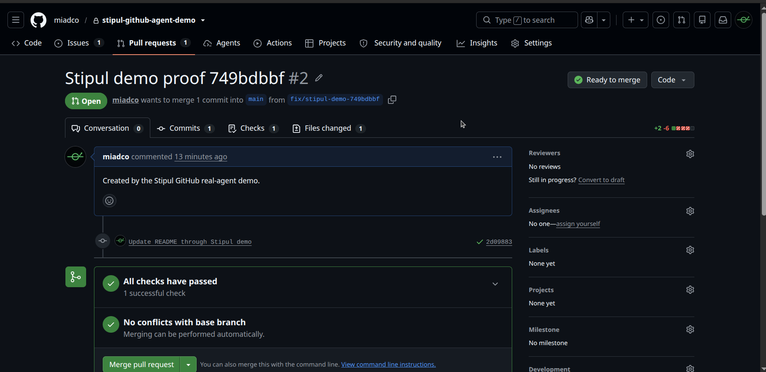This screenshot has width=766, height=372.
Task: Click miadco author link in merge description
Action: (x=125, y=100)
